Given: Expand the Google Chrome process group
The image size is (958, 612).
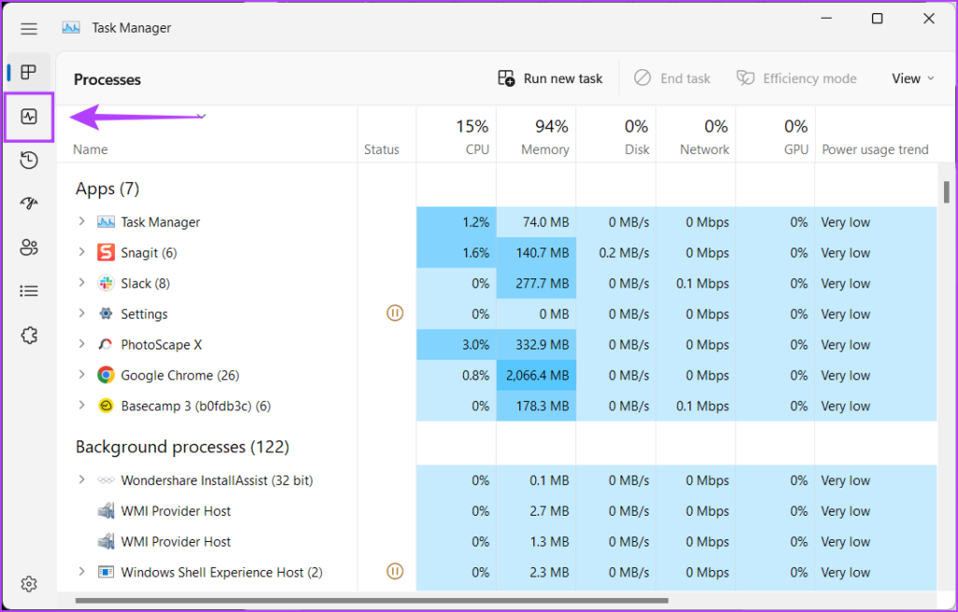Looking at the screenshot, I should click(81, 376).
